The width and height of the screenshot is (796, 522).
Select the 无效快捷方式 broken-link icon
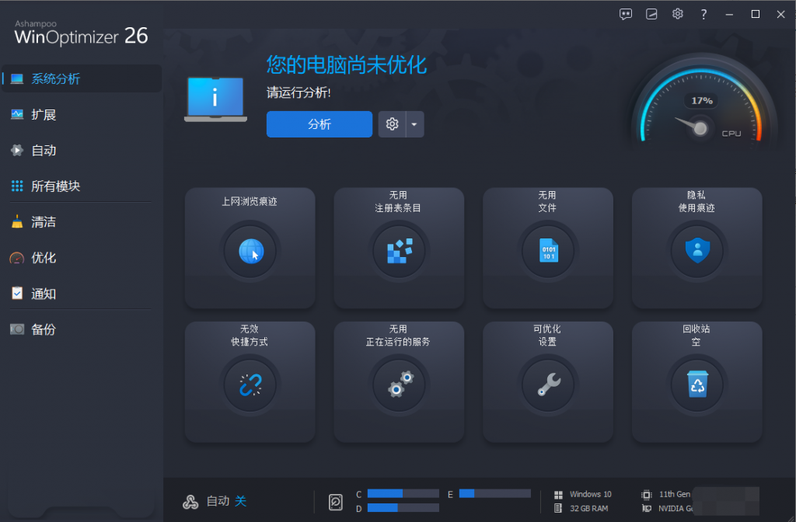pos(250,384)
